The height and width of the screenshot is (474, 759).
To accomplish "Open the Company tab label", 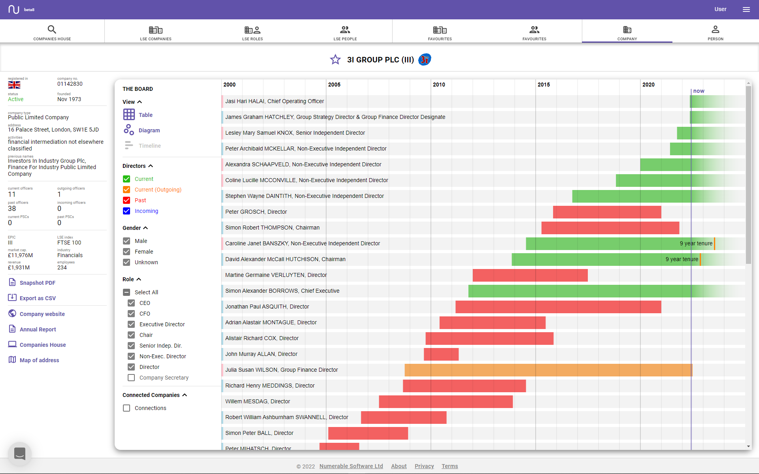I will coord(627,39).
